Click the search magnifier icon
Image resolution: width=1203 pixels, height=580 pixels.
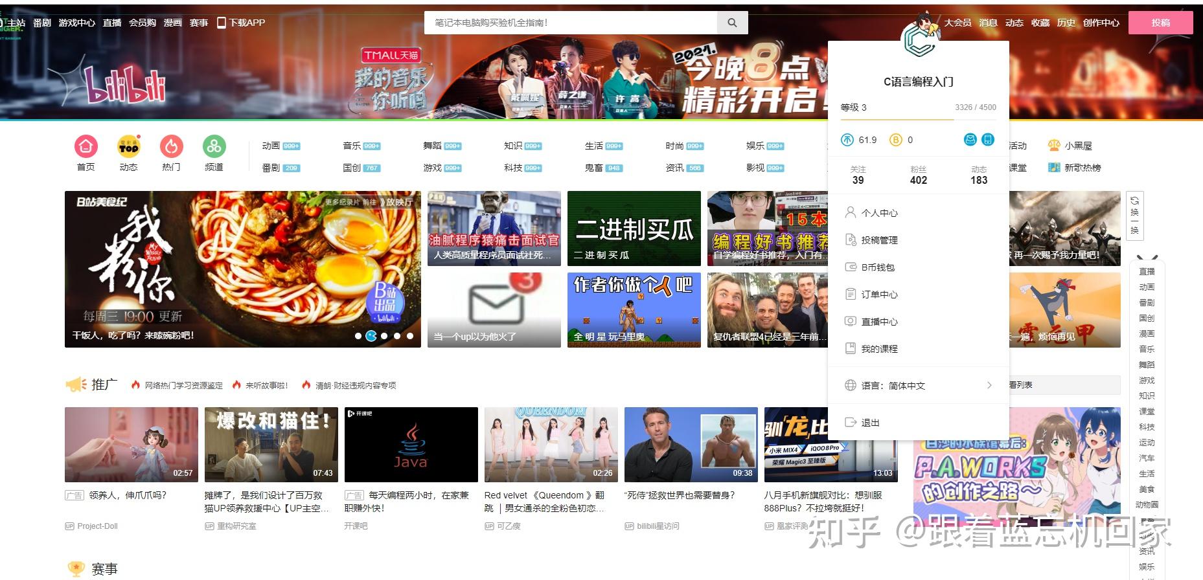732,23
